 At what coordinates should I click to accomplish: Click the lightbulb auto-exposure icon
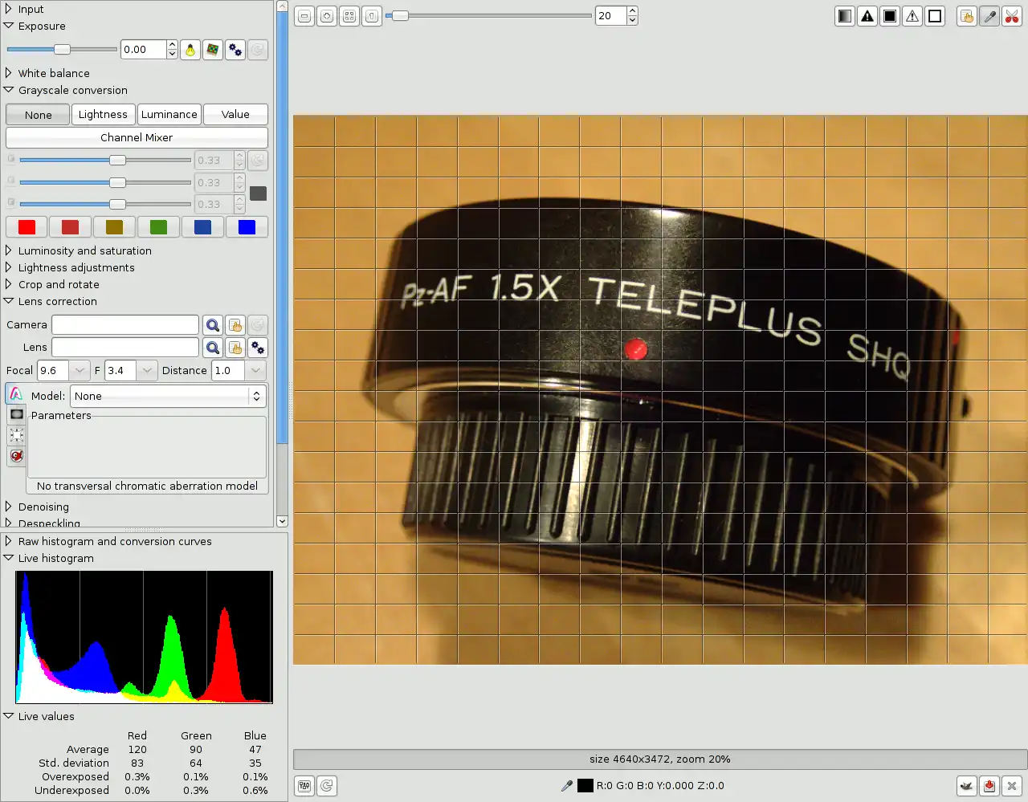pos(190,50)
